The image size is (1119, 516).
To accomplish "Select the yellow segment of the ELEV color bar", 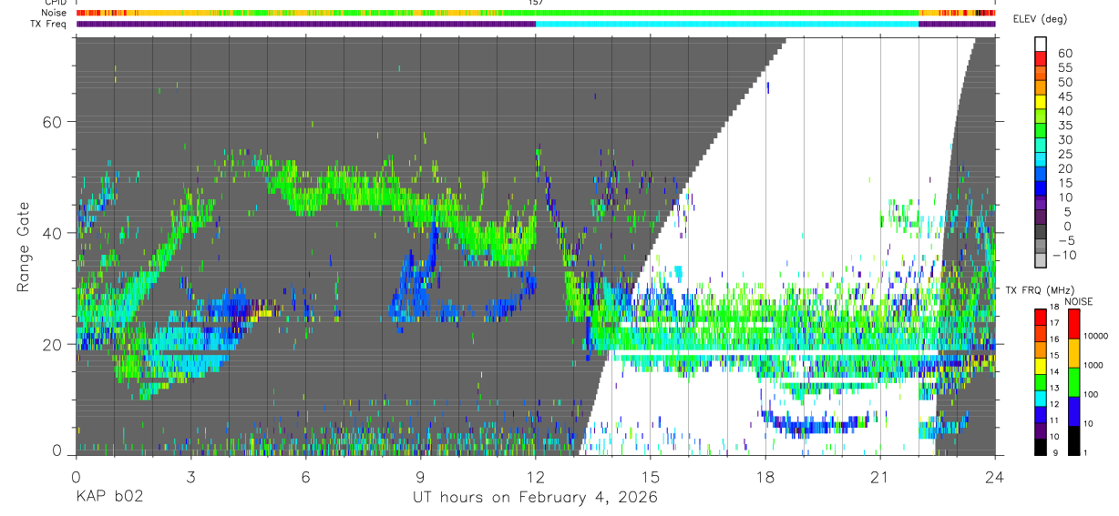I will 1041,102.
